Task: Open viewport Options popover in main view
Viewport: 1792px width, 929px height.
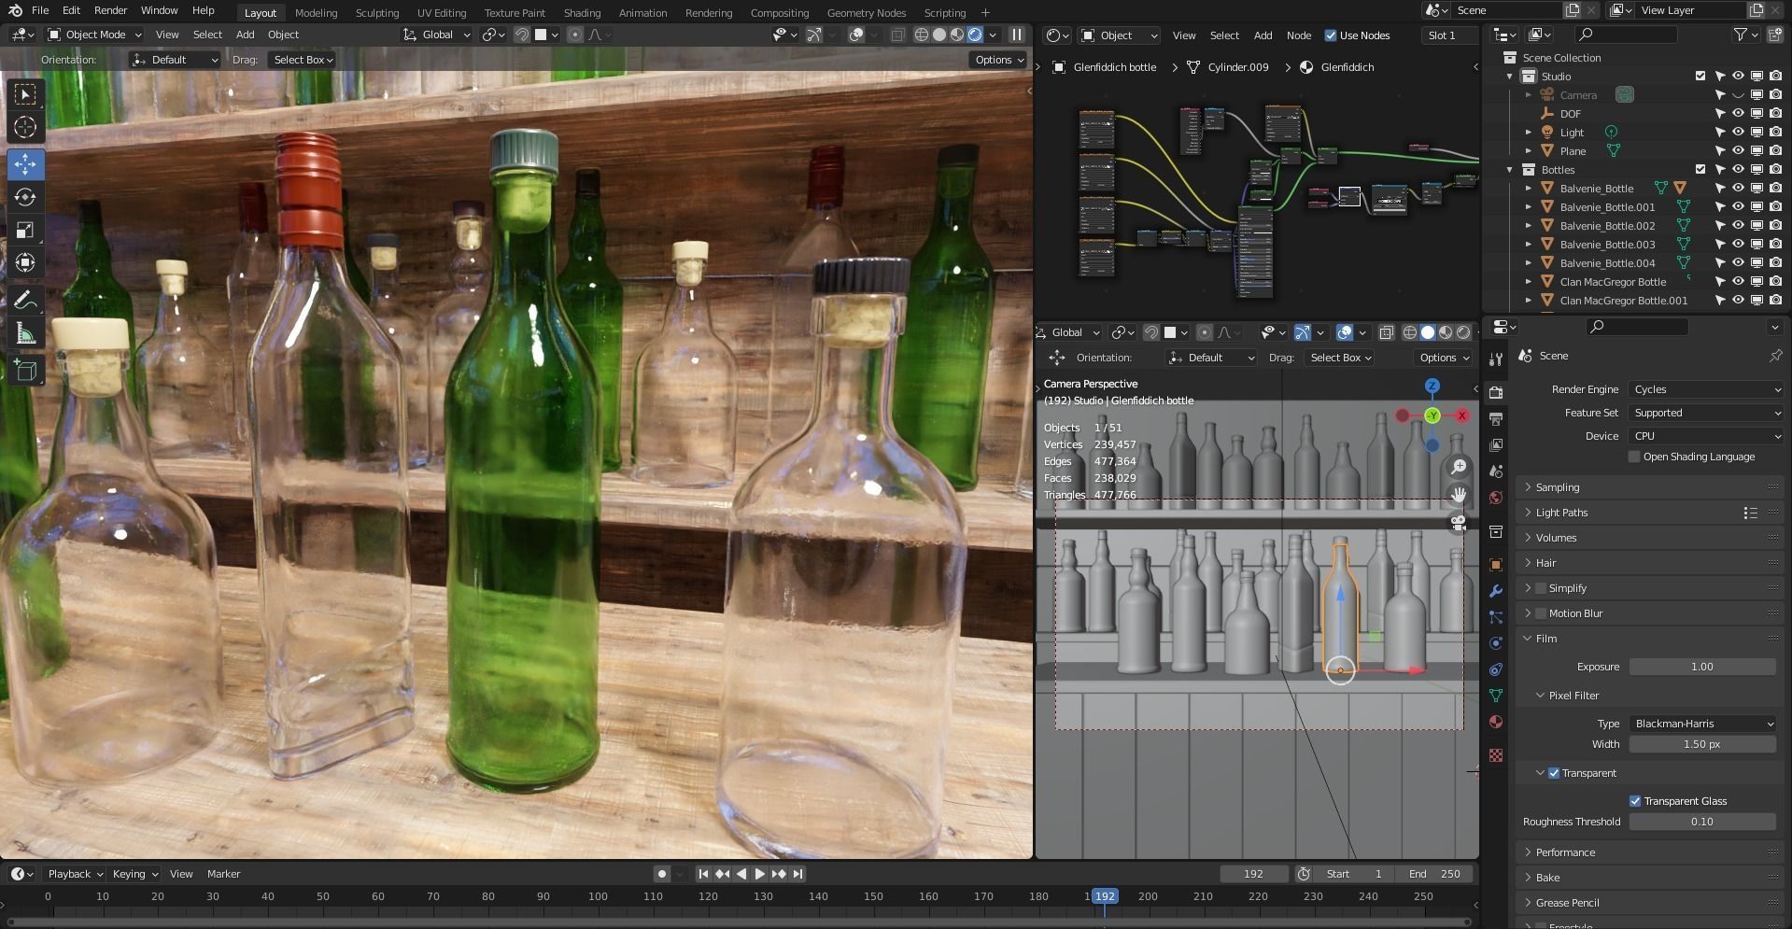Action: pos(998,60)
